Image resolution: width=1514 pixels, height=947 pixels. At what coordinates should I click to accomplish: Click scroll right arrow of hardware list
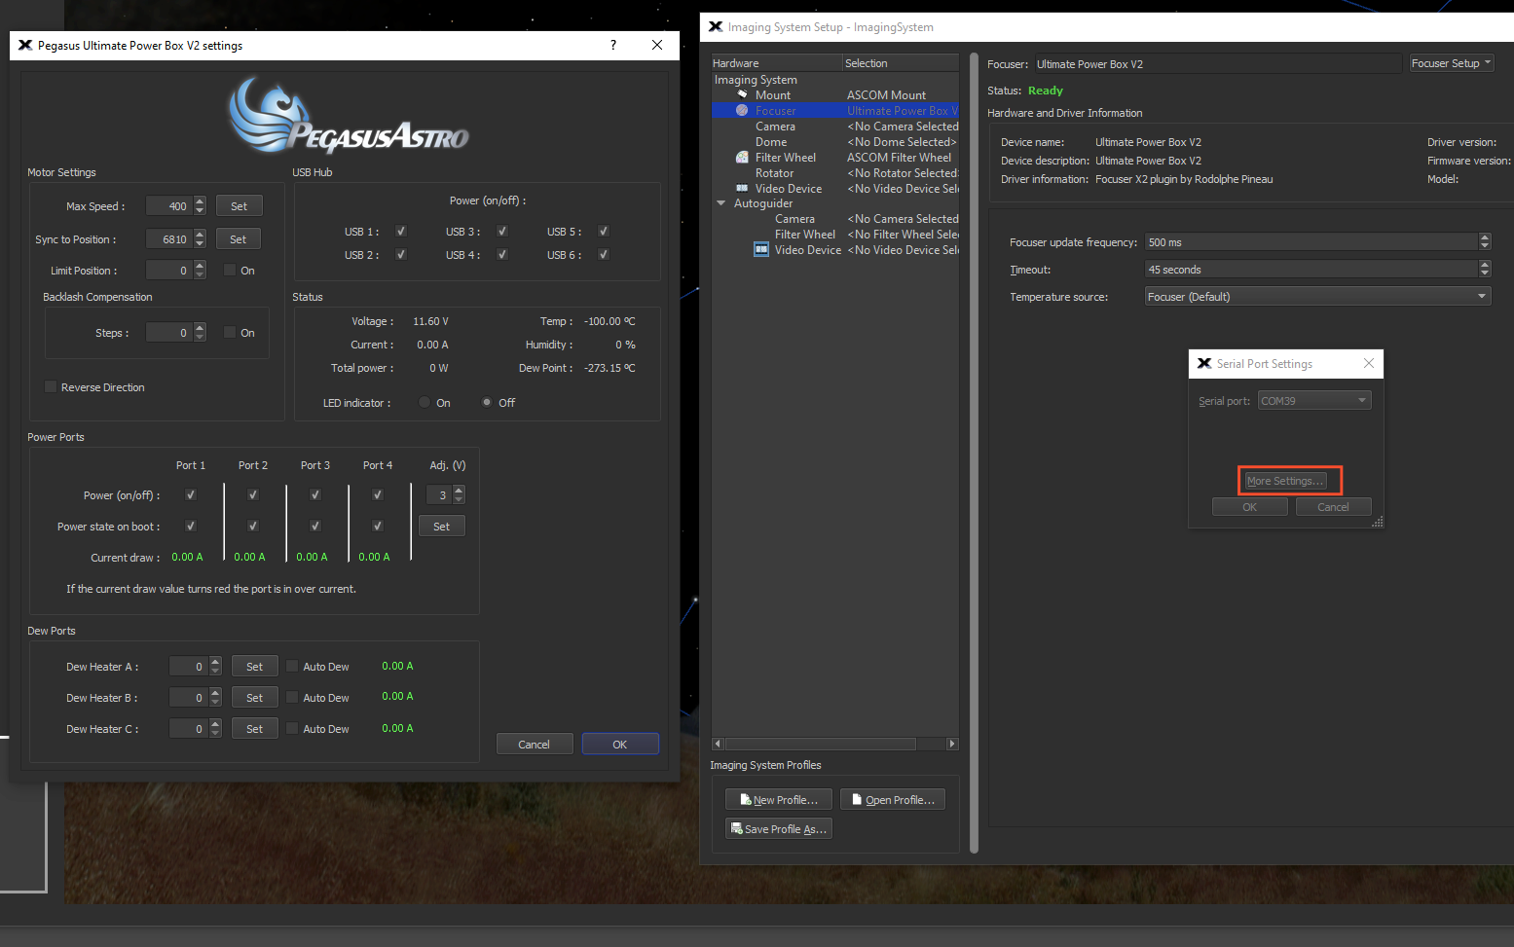point(952,744)
